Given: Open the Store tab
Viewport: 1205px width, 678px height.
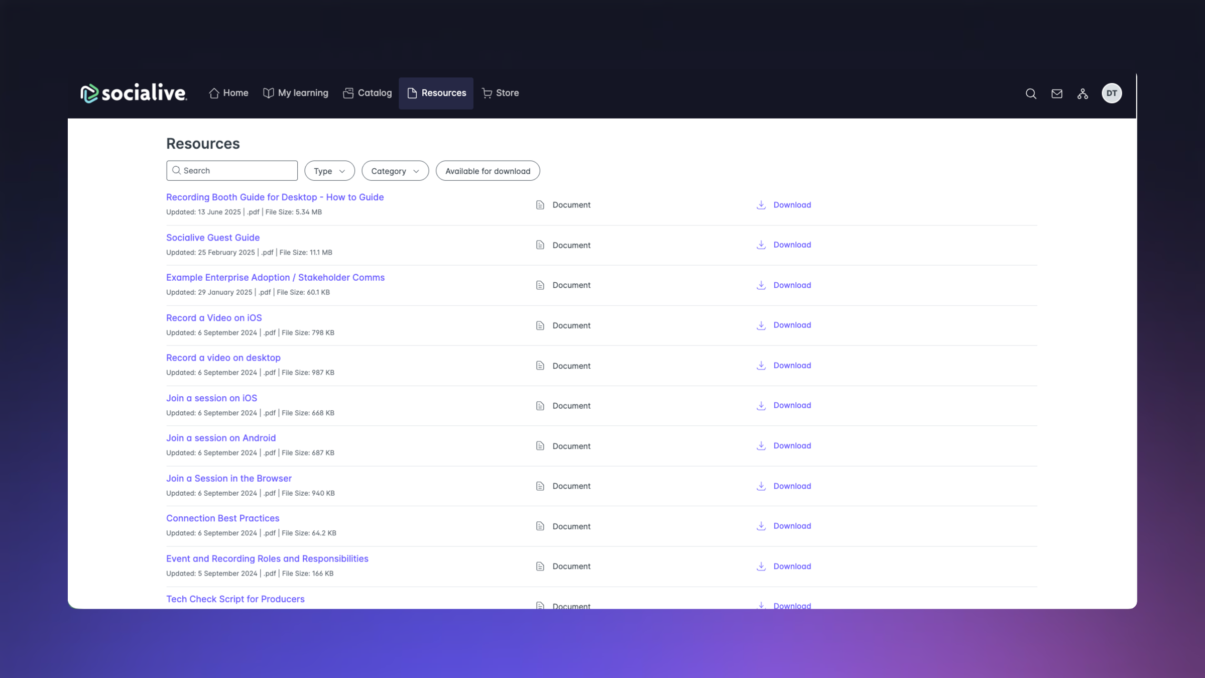Looking at the screenshot, I should 500,93.
